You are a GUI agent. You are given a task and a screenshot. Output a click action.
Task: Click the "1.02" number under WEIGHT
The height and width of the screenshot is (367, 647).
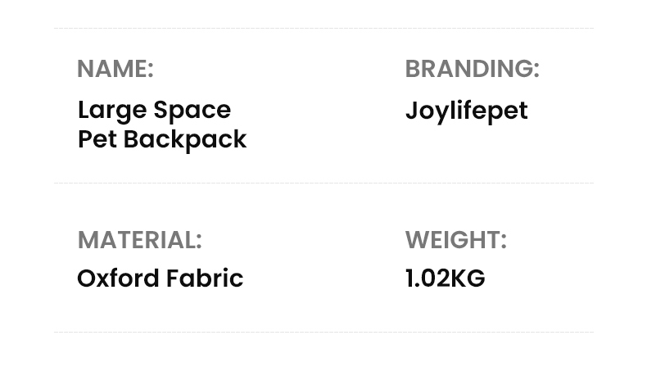pos(427,279)
